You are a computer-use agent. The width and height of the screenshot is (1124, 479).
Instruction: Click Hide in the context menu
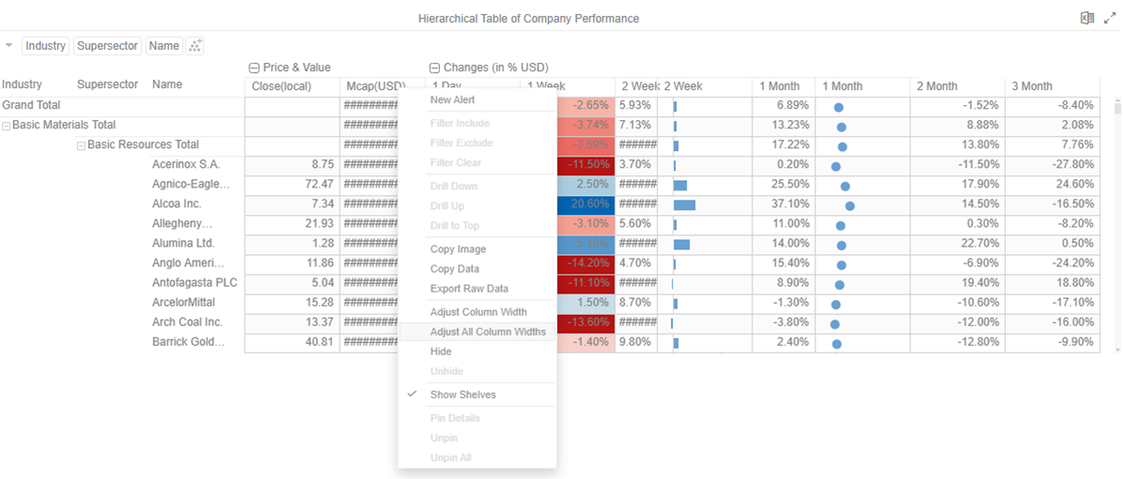[441, 352]
